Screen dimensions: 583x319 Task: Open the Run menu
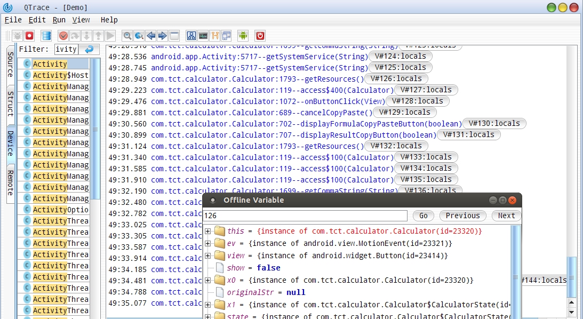pyautogui.click(x=59, y=20)
